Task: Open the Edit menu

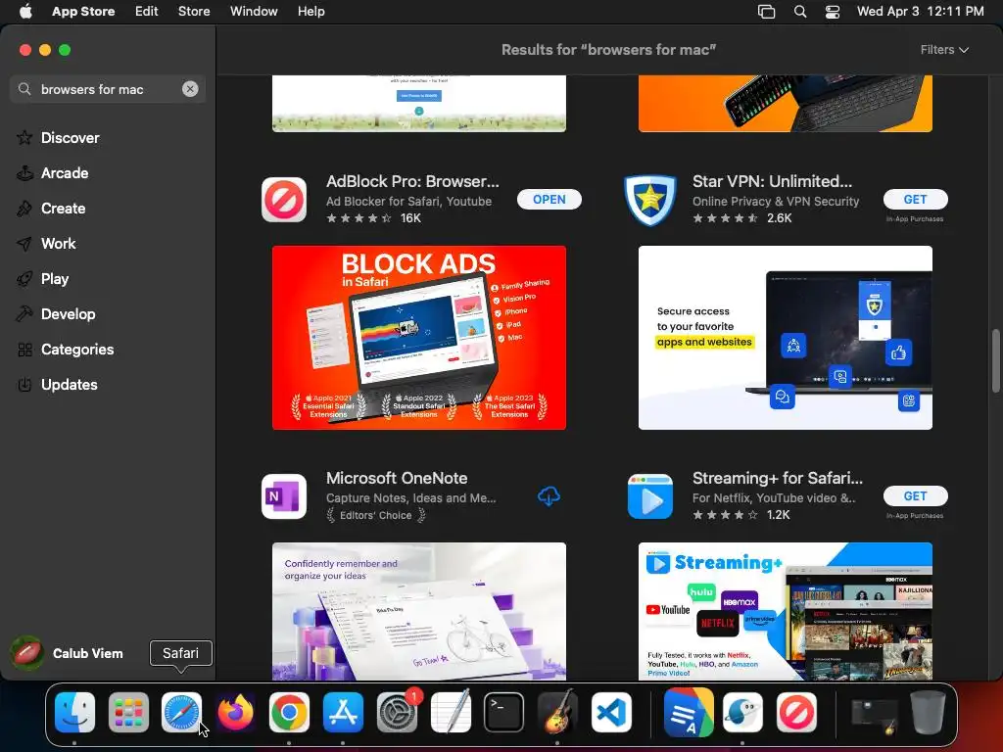Action: [x=147, y=11]
